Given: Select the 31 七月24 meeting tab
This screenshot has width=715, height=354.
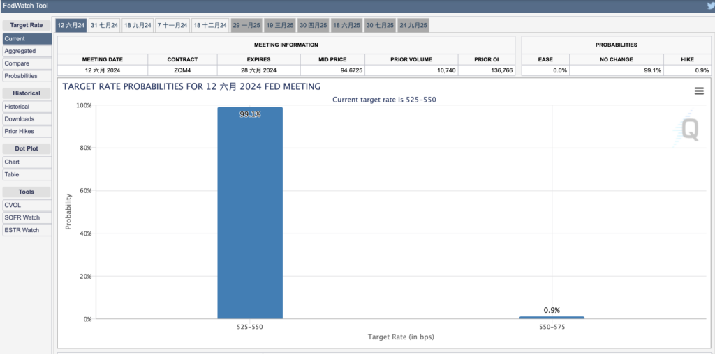Looking at the screenshot, I should 104,26.
